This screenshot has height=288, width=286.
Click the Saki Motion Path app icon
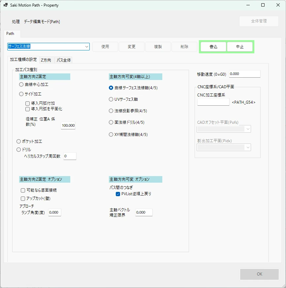click(6, 5)
